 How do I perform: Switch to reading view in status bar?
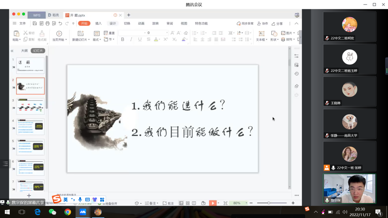pos(194,203)
